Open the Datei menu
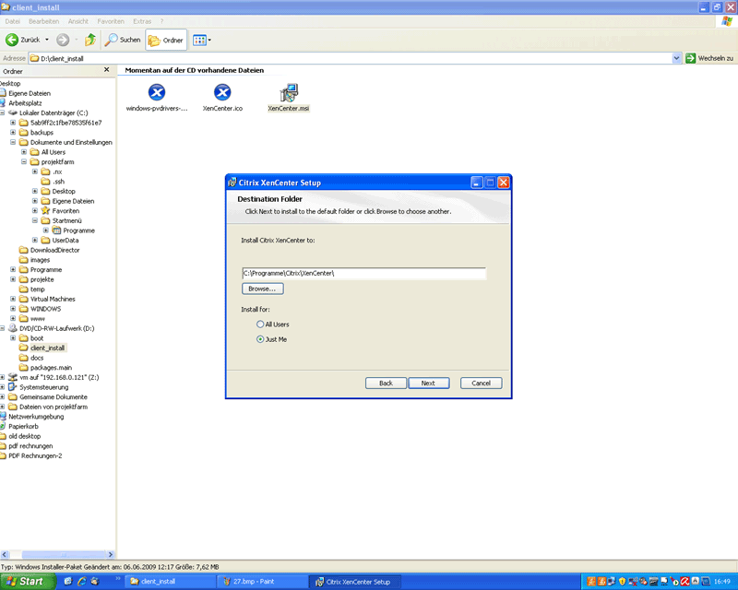Viewport: 738px width, 590px height. (13, 21)
